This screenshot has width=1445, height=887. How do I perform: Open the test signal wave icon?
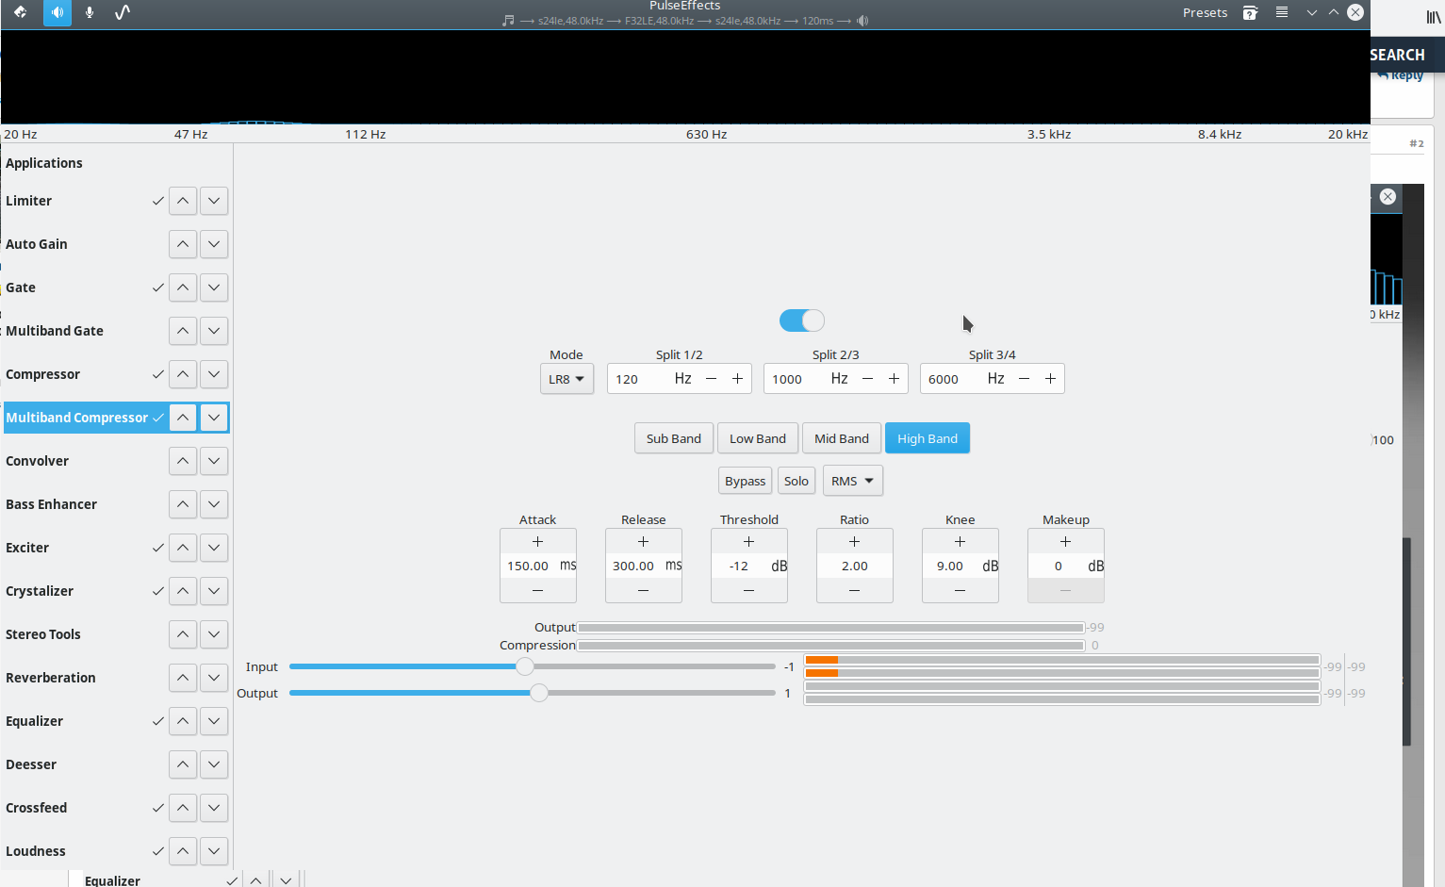[x=123, y=12]
